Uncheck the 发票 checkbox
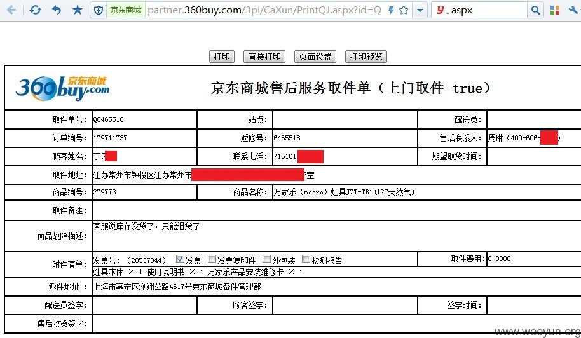The height and width of the screenshot is (338, 581). coord(180,259)
